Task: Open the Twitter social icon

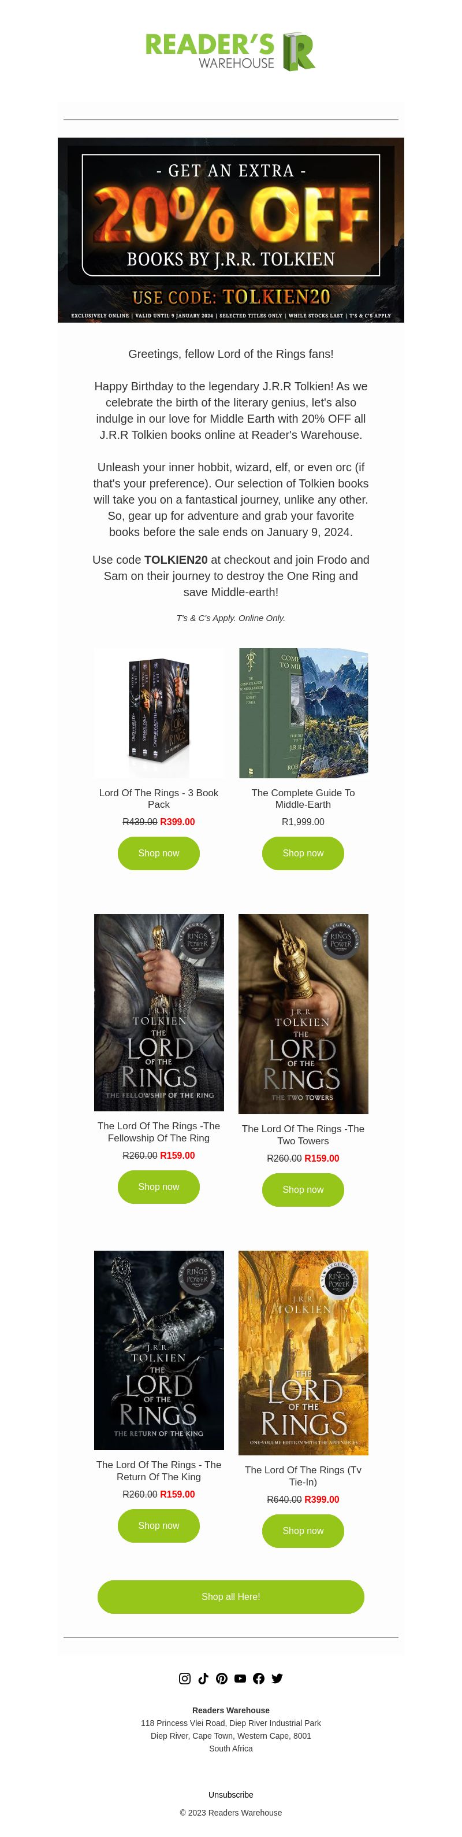Action: [x=277, y=1678]
